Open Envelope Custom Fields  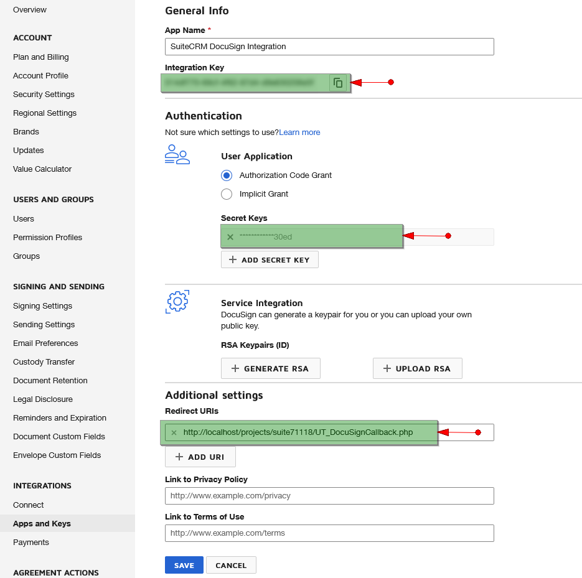pos(57,455)
